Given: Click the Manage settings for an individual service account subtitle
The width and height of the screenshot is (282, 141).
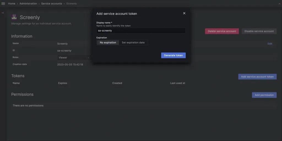Looking at the screenshot, I should click(x=41, y=24).
